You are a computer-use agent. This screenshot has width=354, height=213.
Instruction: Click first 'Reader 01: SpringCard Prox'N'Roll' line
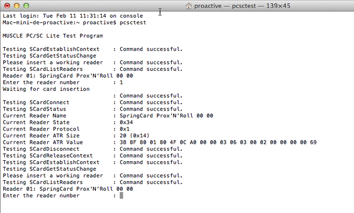click(x=68, y=76)
